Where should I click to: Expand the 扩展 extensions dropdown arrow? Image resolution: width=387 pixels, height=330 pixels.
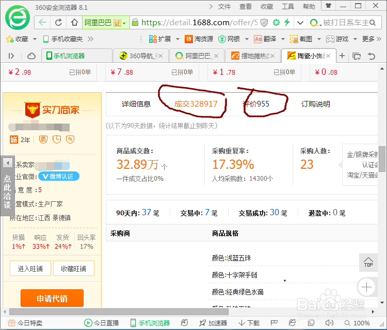pos(178,39)
